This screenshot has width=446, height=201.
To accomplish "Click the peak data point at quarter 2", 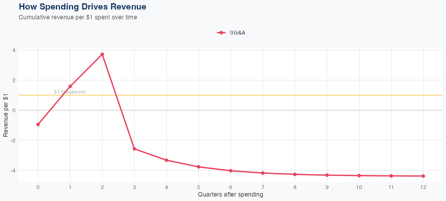I will click(x=102, y=54).
